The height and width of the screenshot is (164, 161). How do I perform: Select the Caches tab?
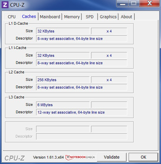29,17
